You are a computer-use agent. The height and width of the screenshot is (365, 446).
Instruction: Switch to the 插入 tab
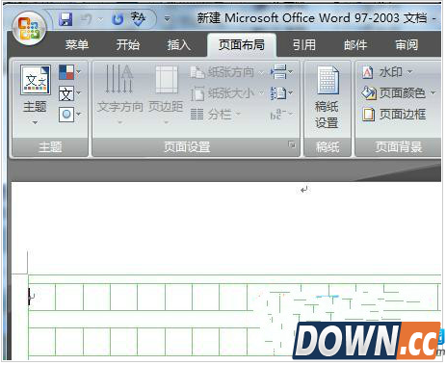pos(179,44)
